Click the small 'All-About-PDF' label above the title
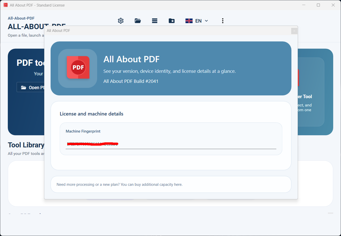Screen dimensions: 341x236 (x=21, y=18)
